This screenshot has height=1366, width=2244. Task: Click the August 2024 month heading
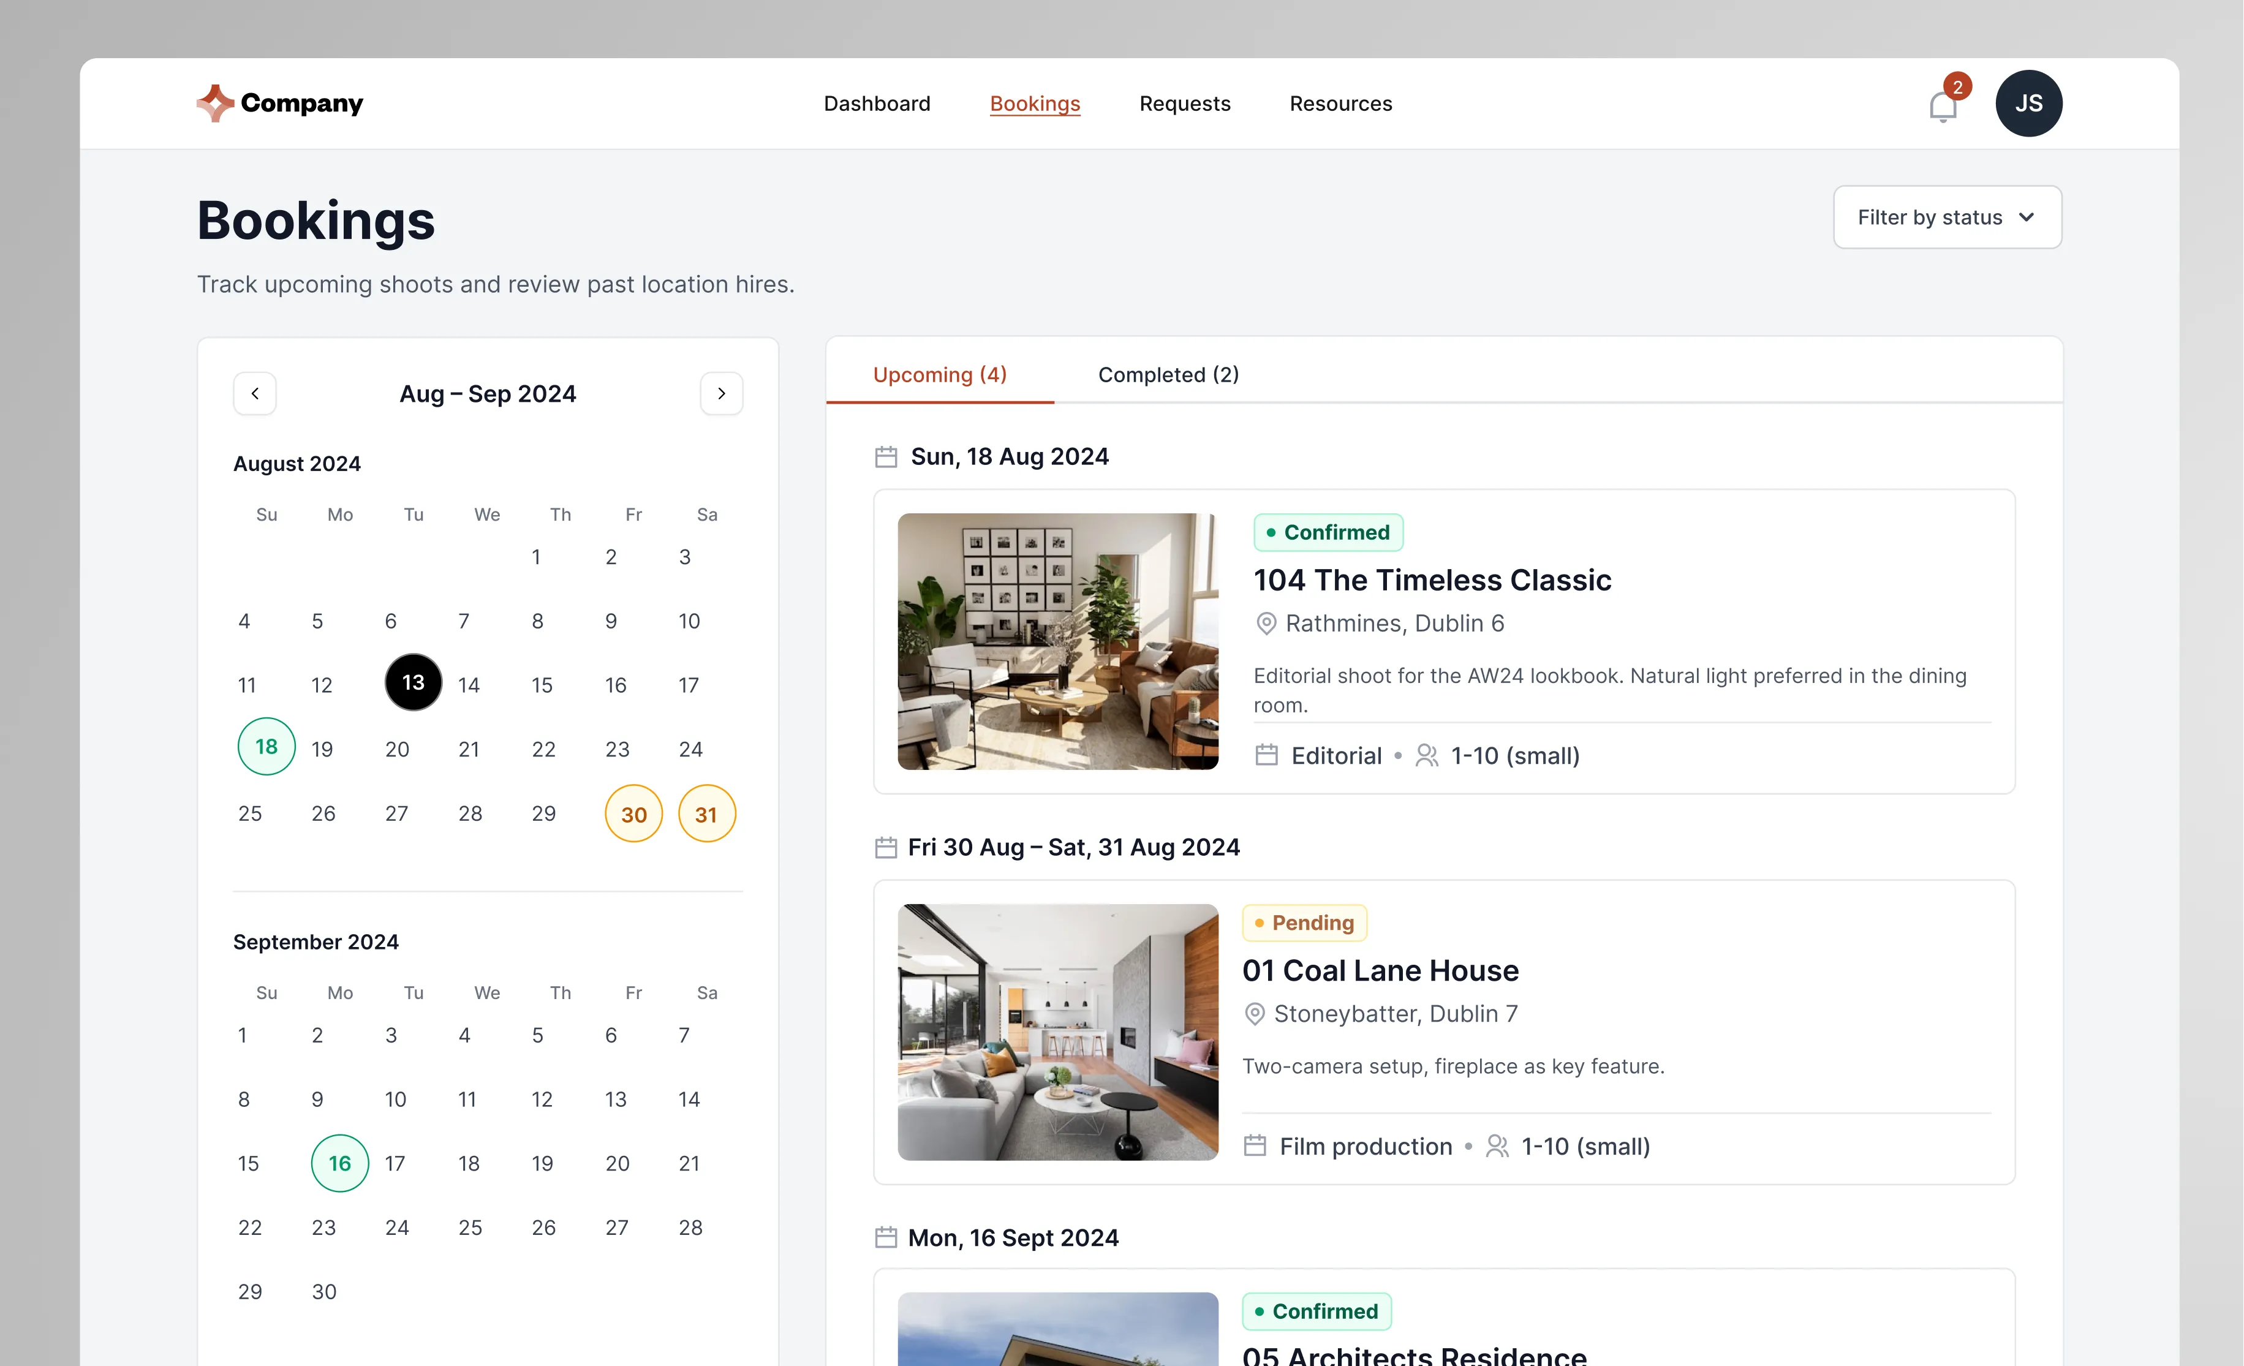(297, 464)
